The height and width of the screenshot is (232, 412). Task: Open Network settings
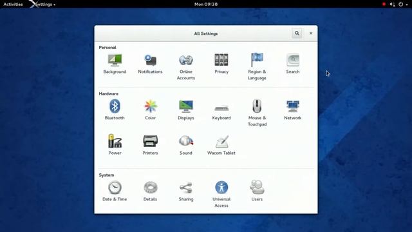click(x=293, y=110)
